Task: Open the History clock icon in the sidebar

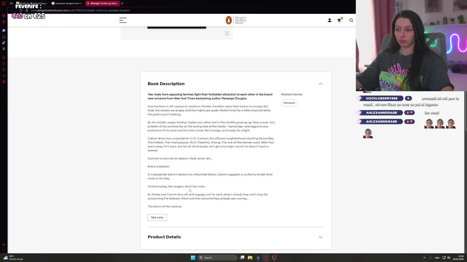Action: click(4, 70)
